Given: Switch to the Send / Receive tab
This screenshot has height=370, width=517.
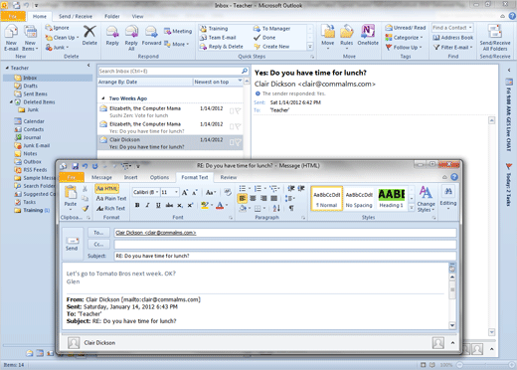Looking at the screenshot, I should click(76, 16).
